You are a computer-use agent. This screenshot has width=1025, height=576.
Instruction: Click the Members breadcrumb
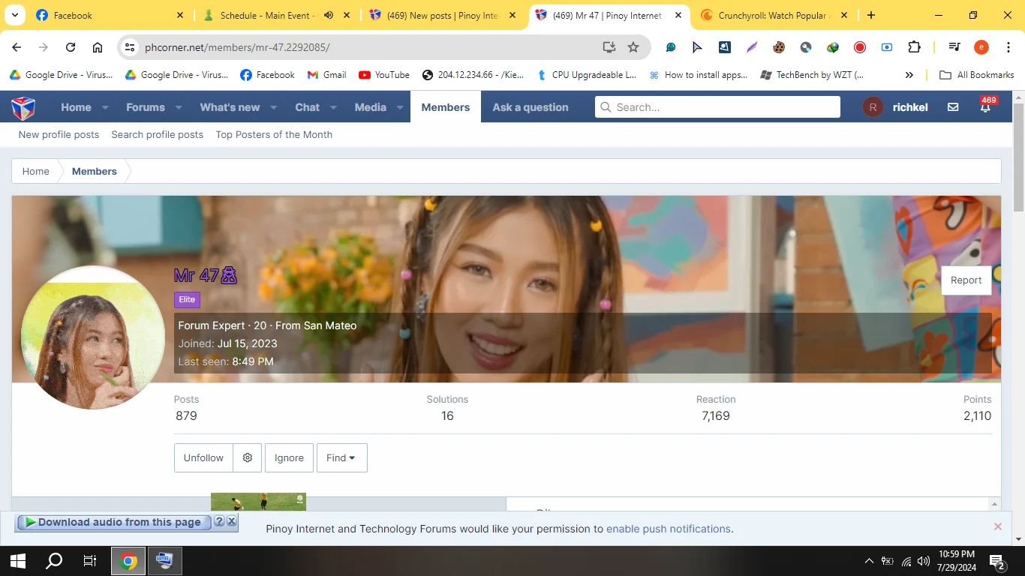[x=95, y=171]
